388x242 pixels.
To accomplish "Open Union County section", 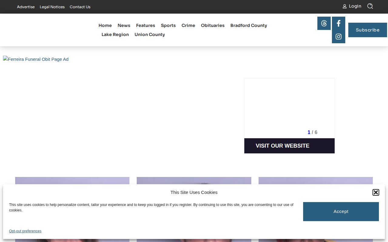I will [150, 34].
